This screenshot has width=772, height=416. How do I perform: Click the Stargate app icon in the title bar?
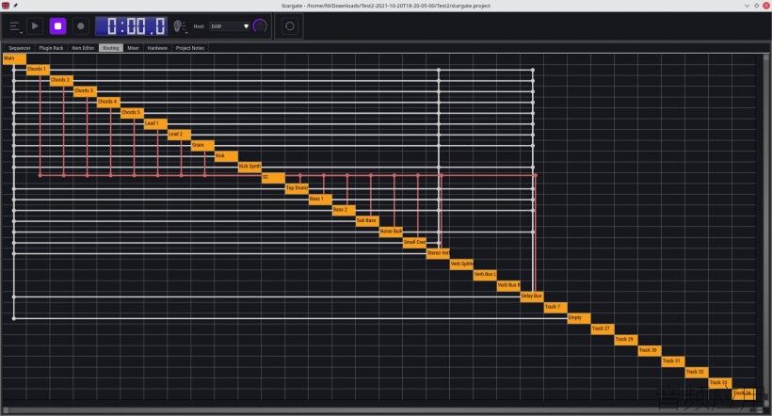coord(6,6)
